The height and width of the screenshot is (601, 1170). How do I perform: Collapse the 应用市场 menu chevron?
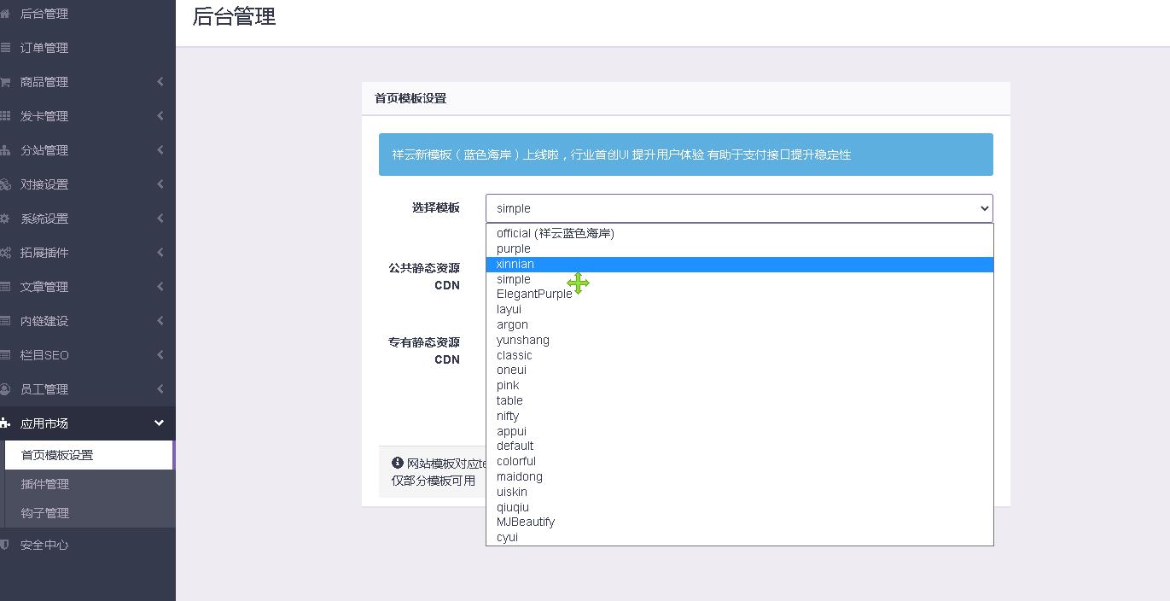pos(159,423)
